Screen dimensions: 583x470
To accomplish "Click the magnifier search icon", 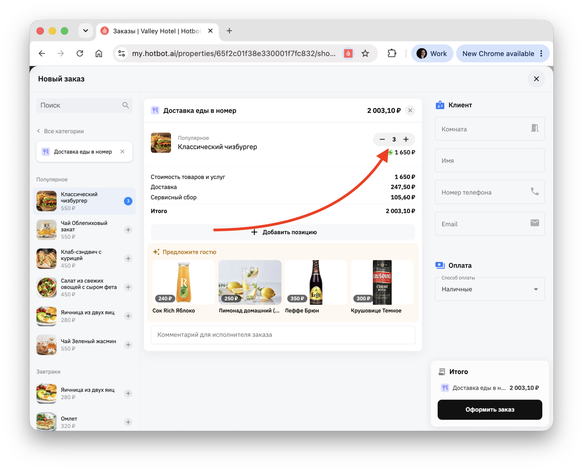I will coord(126,105).
